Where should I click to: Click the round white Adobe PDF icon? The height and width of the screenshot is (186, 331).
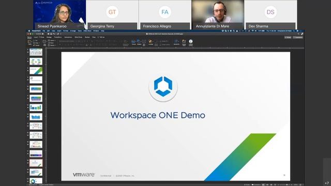click(x=191, y=41)
